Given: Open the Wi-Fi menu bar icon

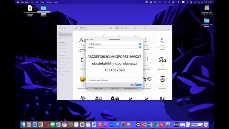Looking at the screenshot, I should (x=178, y=2).
